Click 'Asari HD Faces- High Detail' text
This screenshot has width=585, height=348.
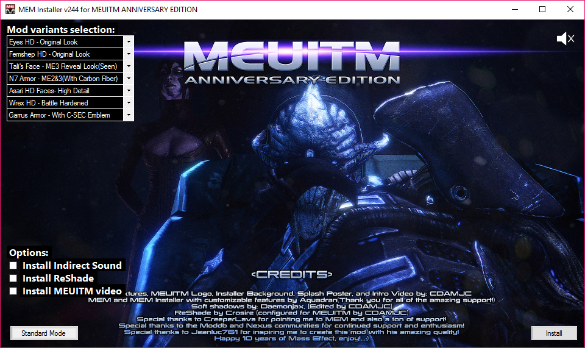[49, 91]
